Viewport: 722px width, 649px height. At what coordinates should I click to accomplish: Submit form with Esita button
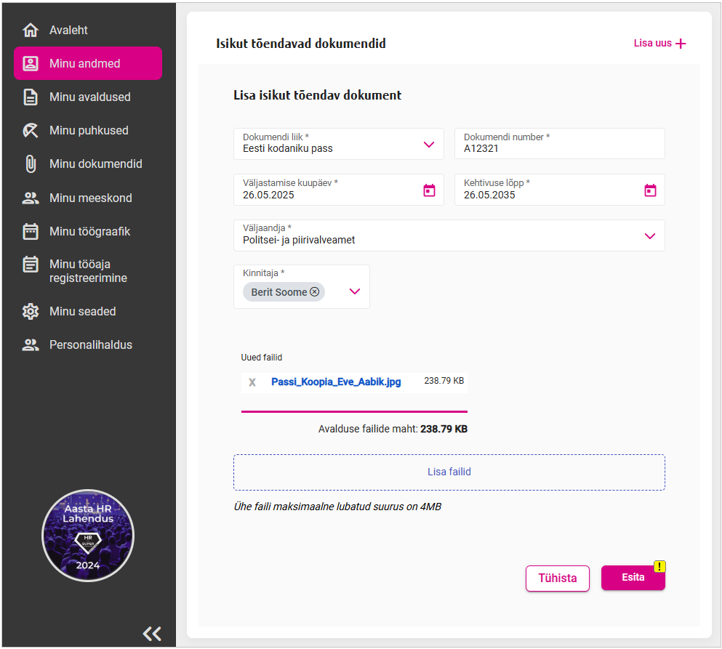point(632,578)
